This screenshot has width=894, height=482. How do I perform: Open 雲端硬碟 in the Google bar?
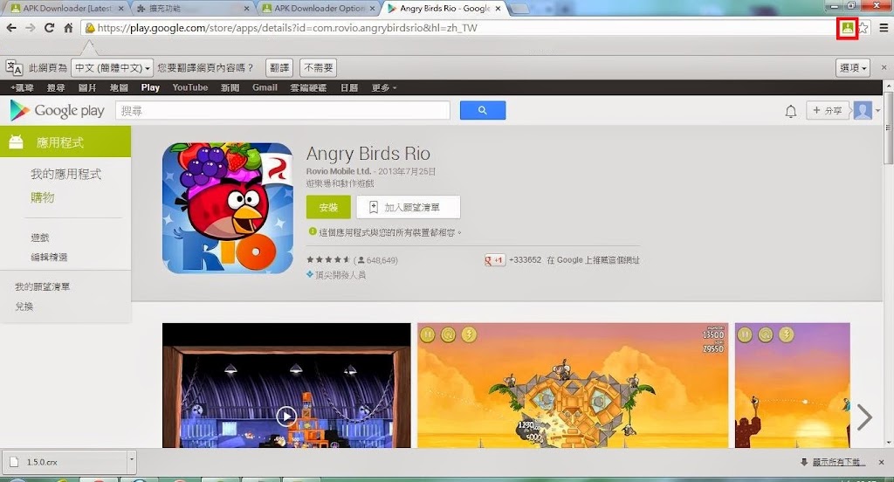click(x=308, y=88)
